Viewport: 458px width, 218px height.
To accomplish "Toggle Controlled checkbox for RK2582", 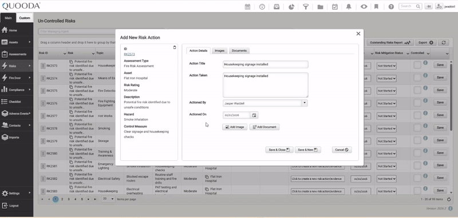I will coord(417,178).
